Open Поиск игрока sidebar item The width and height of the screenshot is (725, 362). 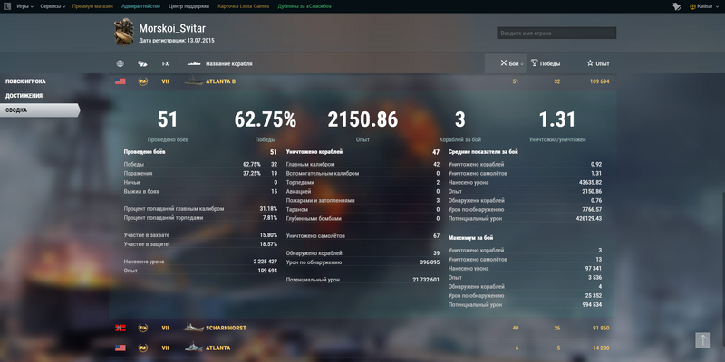coord(26,81)
